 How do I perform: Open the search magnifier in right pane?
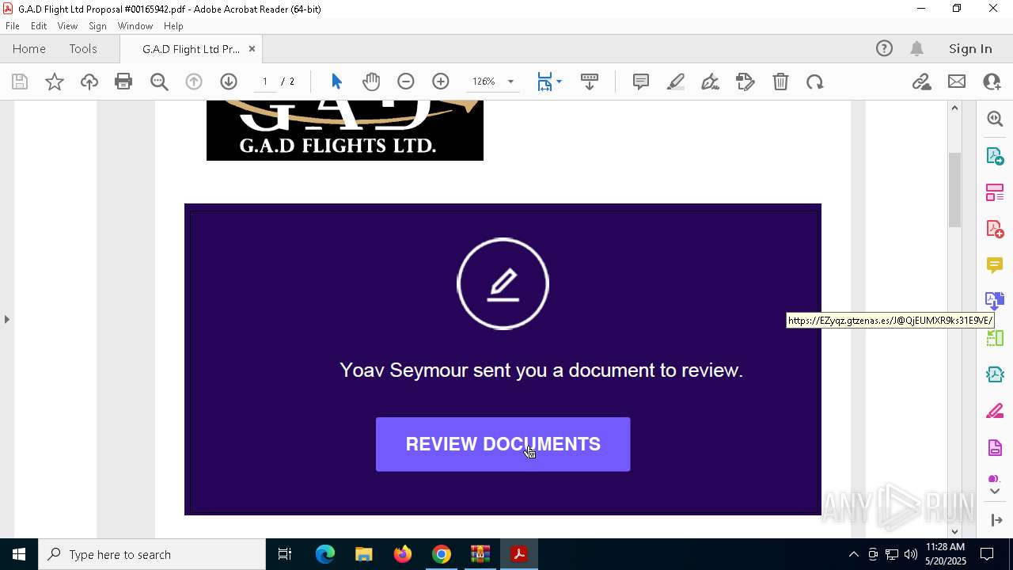coord(995,119)
